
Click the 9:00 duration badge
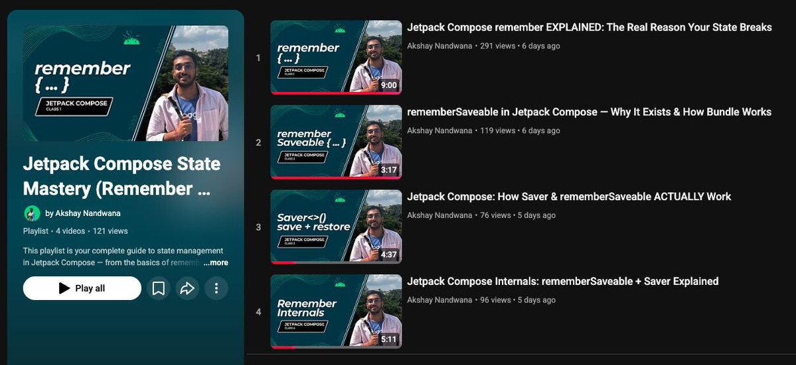tap(388, 85)
